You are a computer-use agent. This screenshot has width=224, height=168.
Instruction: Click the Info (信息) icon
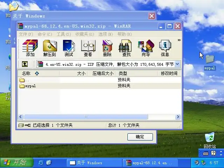click(x=165, y=48)
